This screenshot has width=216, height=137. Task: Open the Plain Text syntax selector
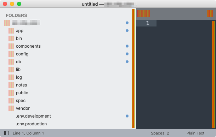tap(195, 133)
